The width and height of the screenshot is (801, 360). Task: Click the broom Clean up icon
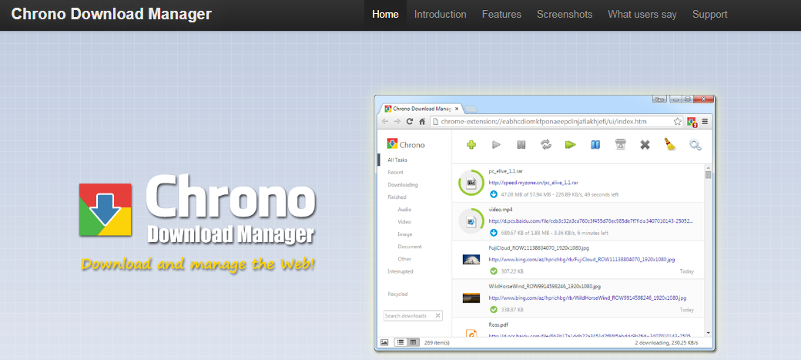coord(670,144)
